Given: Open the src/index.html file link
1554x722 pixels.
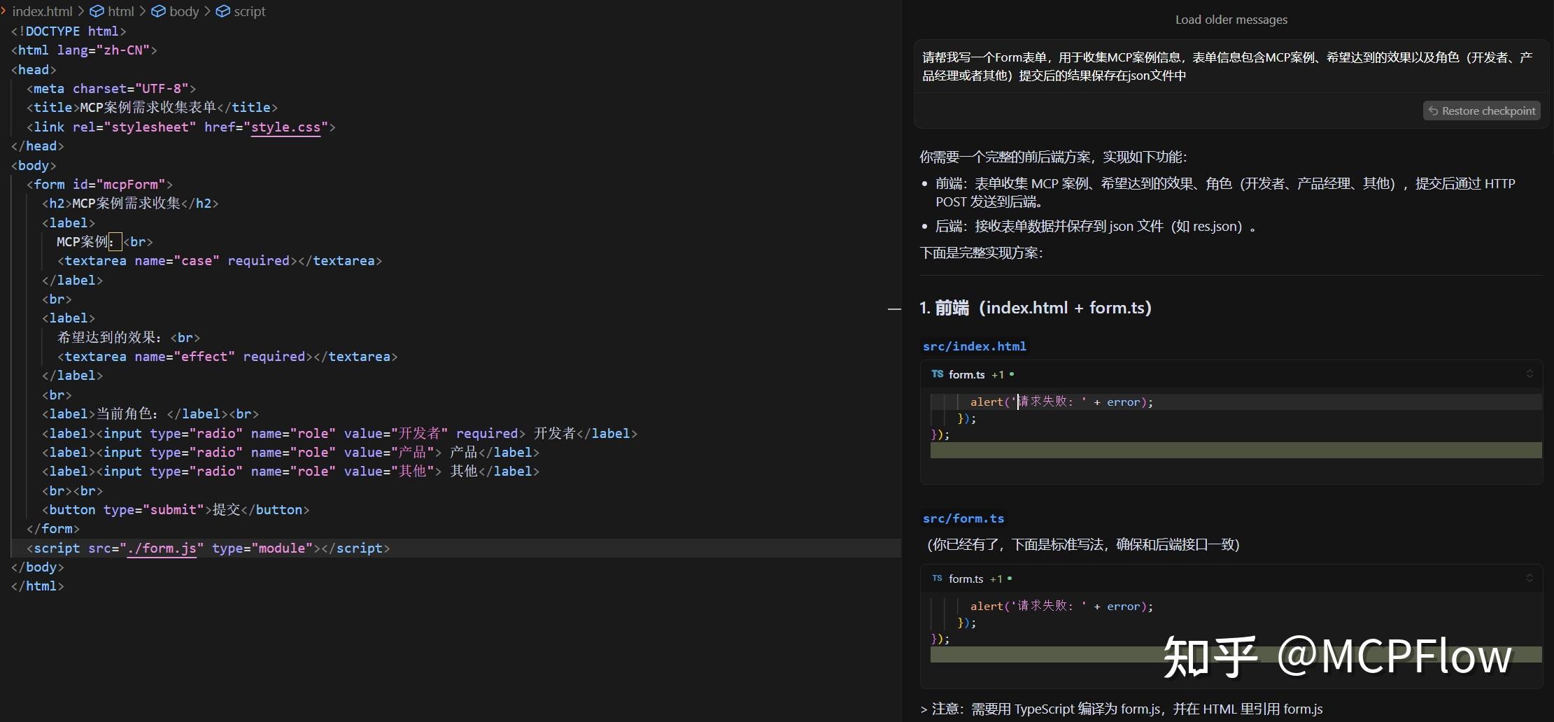Looking at the screenshot, I should [x=973, y=346].
